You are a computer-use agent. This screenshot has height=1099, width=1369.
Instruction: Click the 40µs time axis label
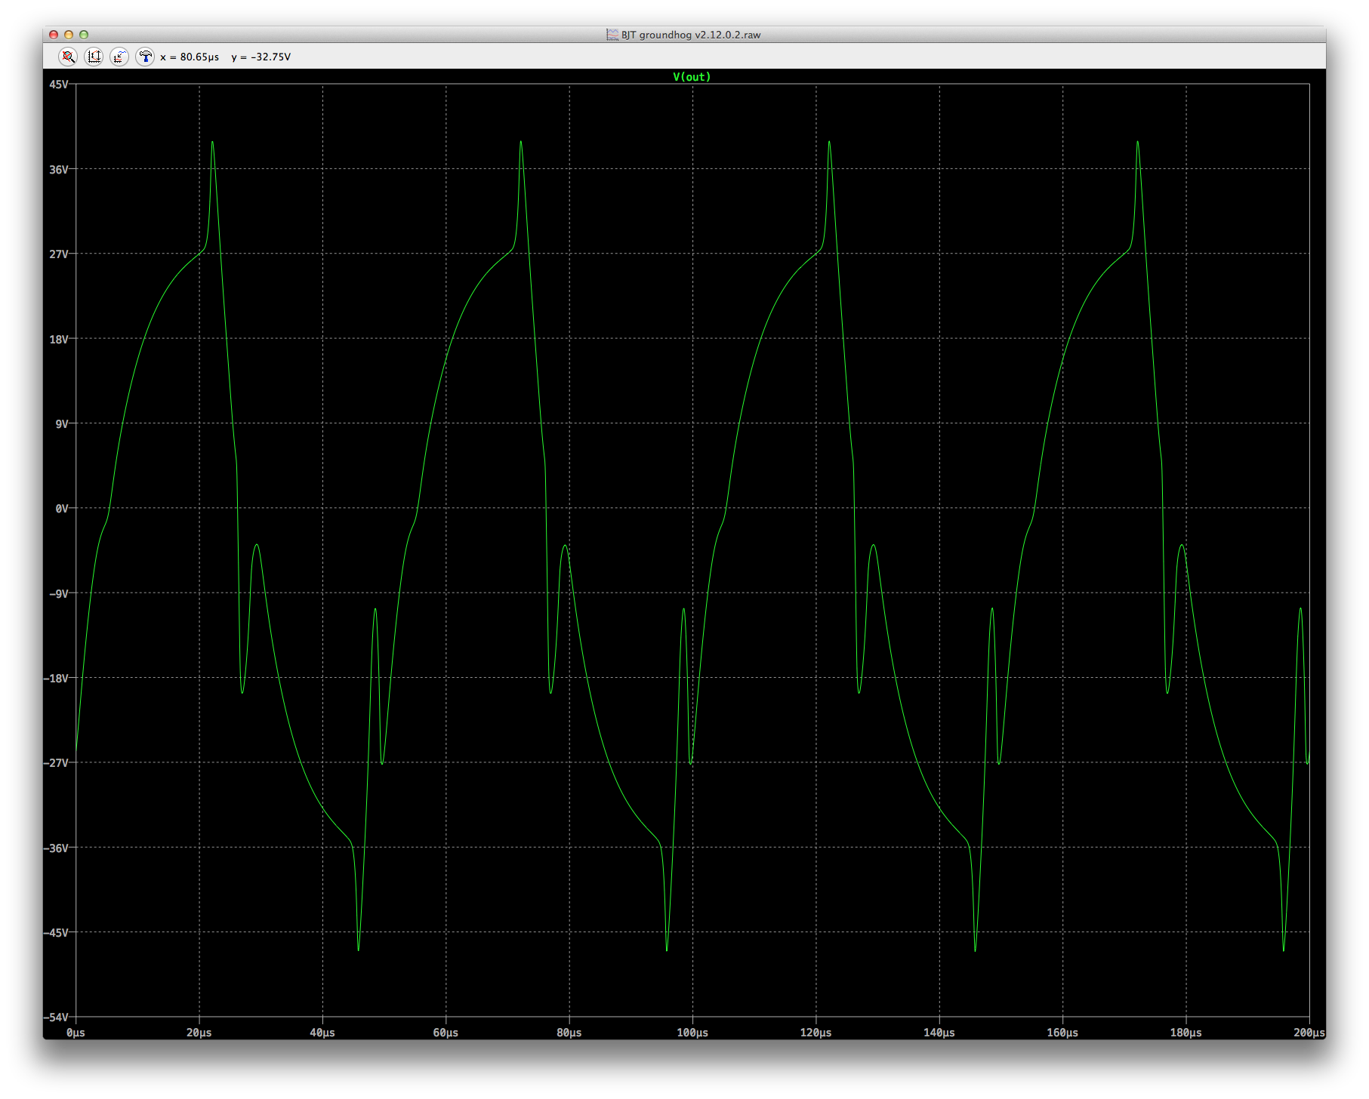tap(322, 1033)
